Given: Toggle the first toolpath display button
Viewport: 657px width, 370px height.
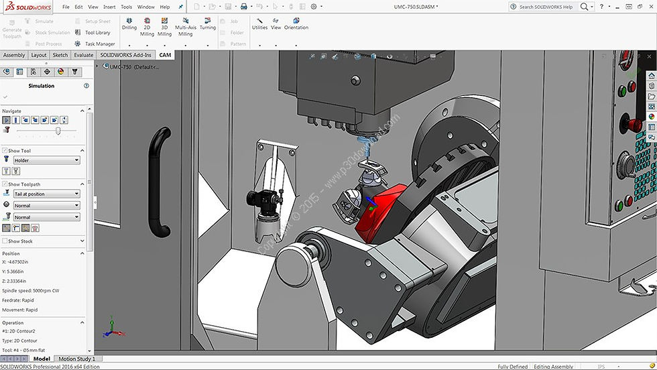Looking at the screenshot, I should pyautogui.click(x=6, y=229).
